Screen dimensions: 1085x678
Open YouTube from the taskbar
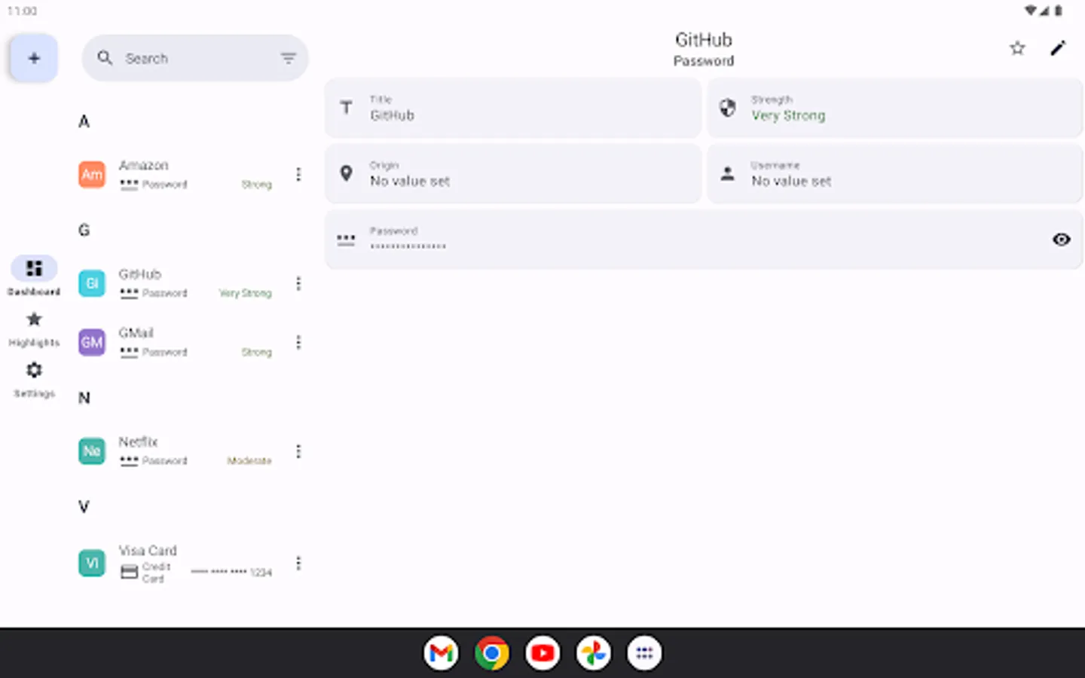click(542, 653)
